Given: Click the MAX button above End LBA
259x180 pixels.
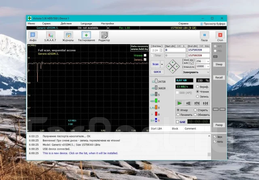Looking at the screenshot, I should pyautogui.click(x=207, y=46).
